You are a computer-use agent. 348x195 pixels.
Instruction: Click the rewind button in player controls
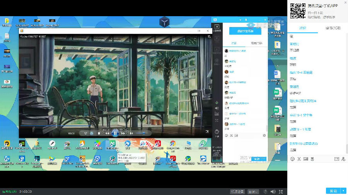107,133
